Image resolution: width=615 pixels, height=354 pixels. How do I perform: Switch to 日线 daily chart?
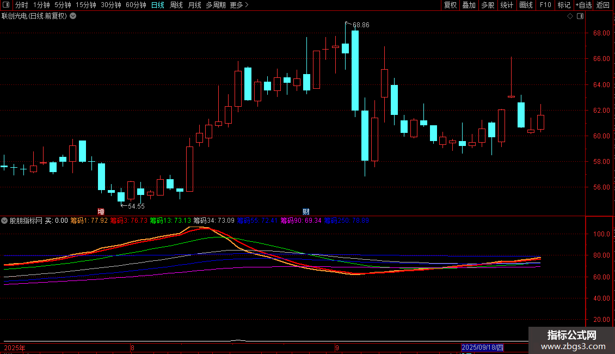tap(158, 5)
